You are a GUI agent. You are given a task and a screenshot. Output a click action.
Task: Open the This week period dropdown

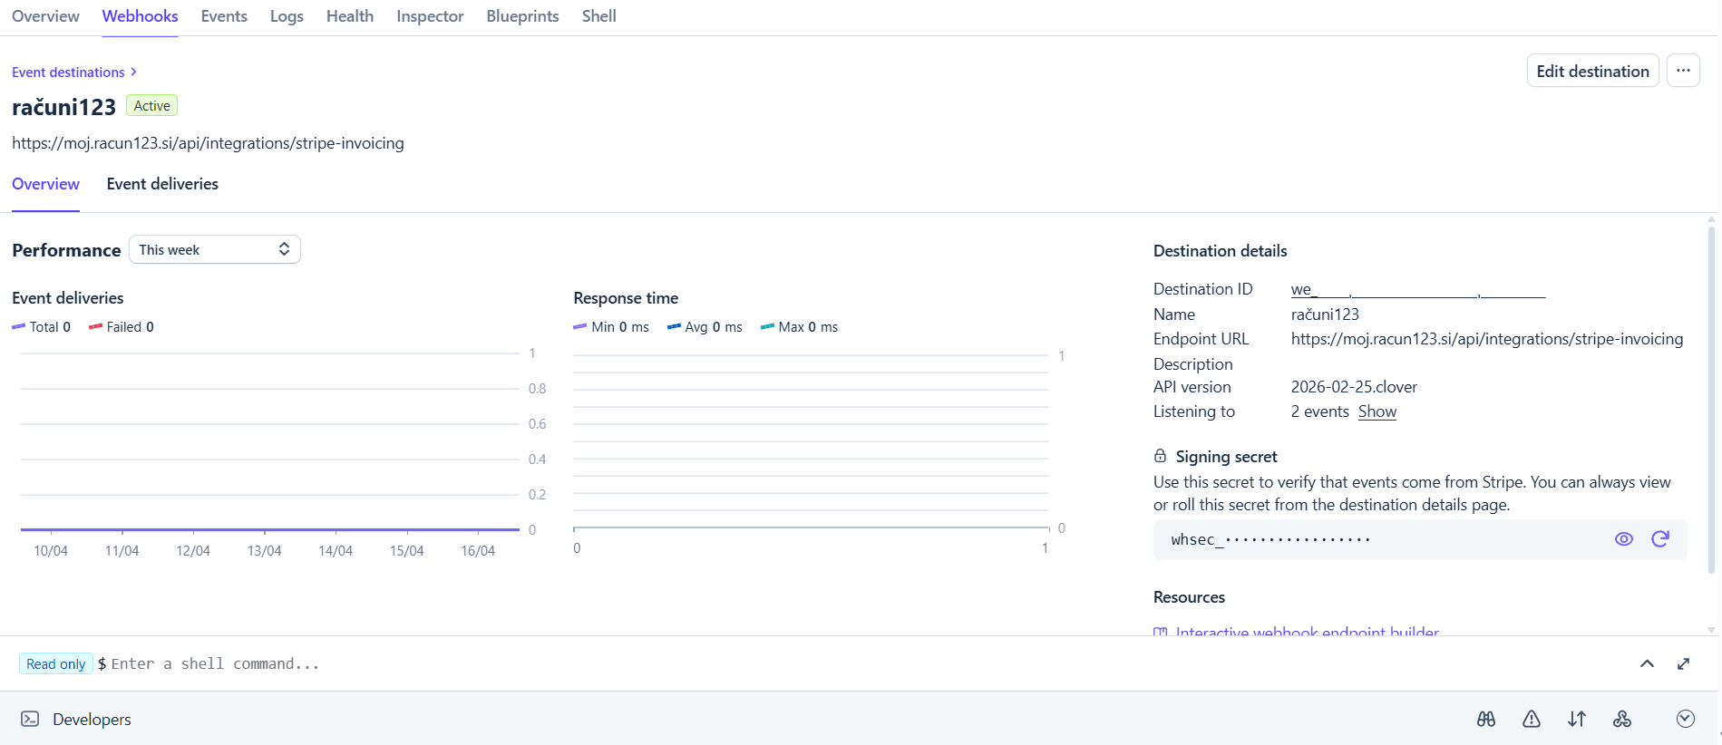214,249
